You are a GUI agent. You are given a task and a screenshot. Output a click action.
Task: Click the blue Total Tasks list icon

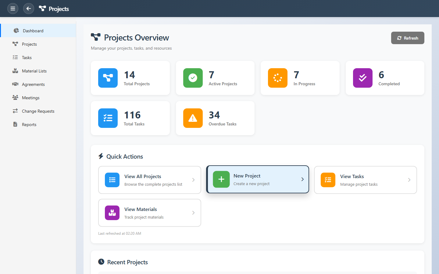pos(108,118)
